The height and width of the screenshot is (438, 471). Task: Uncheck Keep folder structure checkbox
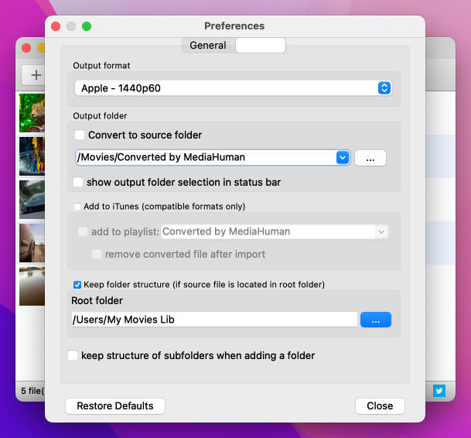(77, 285)
